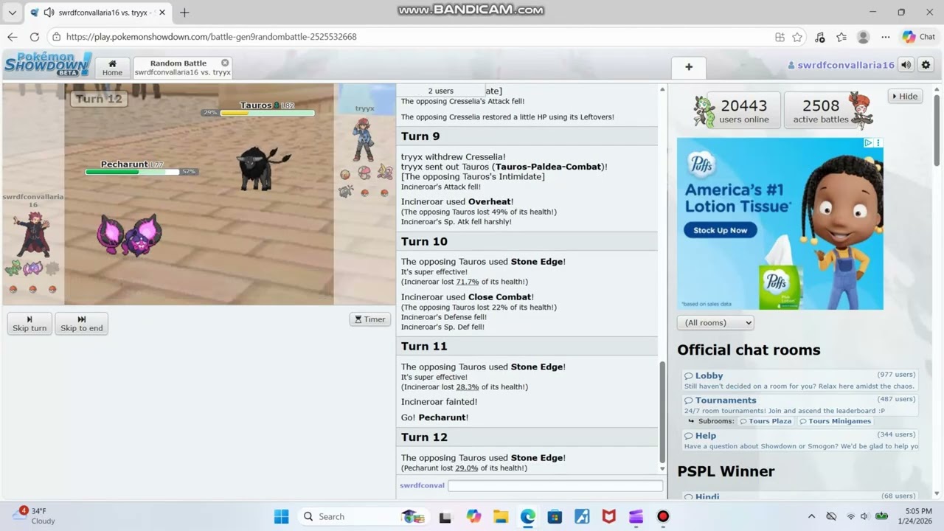Screen dimensions: 944x531
Task: Refresh the browser page
Action: point(35,36)
